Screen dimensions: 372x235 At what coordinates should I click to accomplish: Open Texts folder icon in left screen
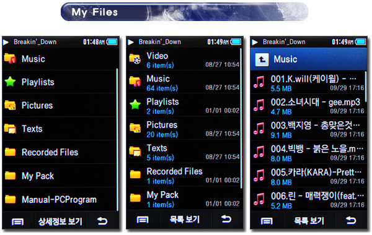click(x=10, y=129)
